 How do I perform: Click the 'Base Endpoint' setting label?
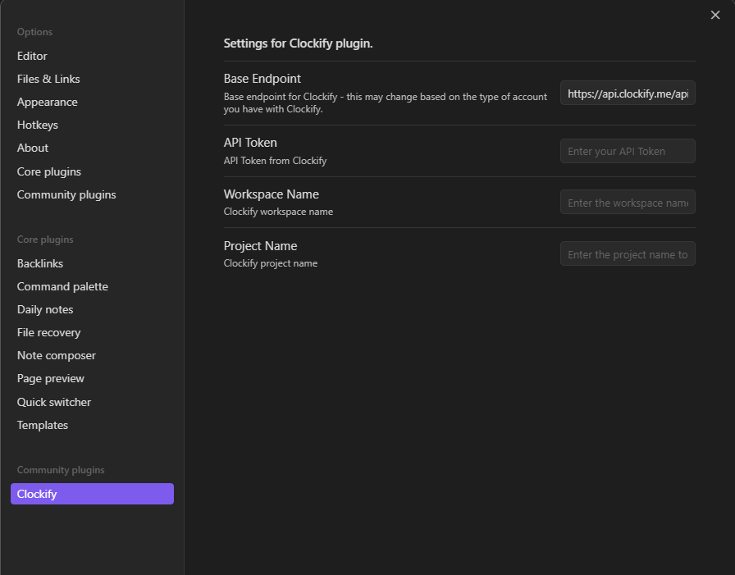coord(262,79)
